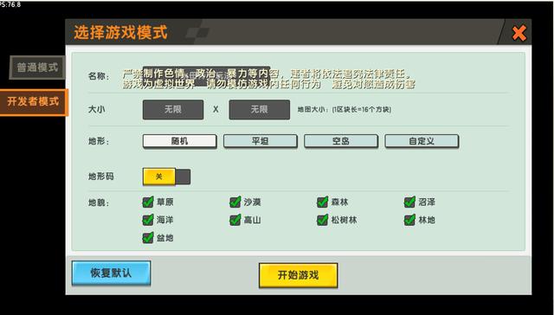Uncheck the 森林 biome checkbox
The image size is (554, 315).
click(323, 202)
